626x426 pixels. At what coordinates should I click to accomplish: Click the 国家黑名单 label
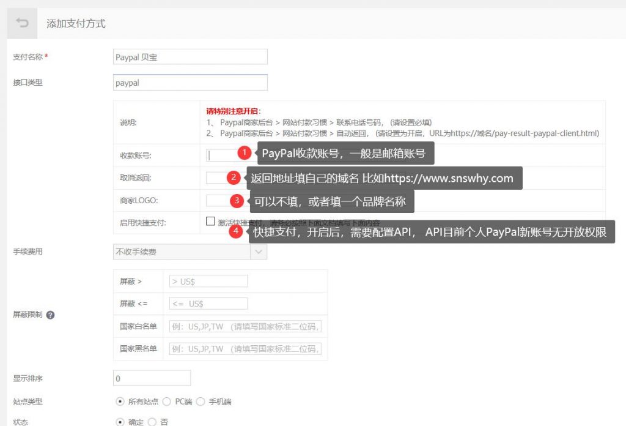coord(138,348)
